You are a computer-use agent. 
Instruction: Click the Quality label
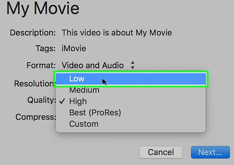[x=42, y=100]
